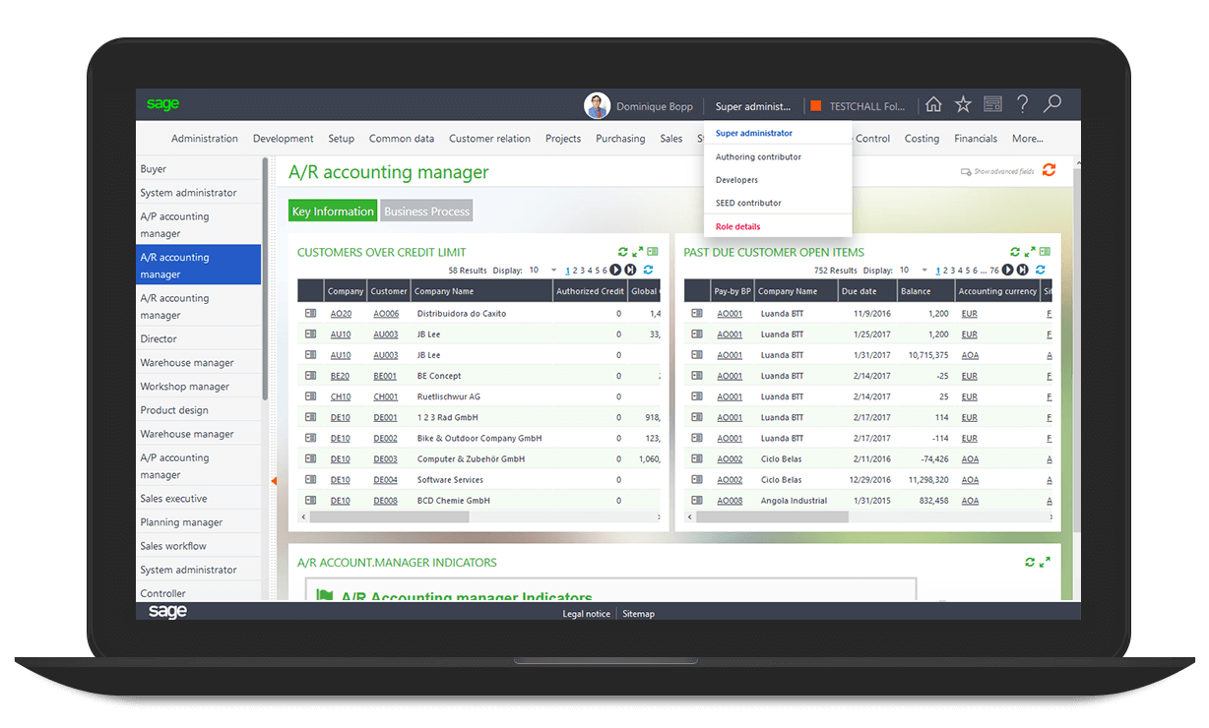1209x728 pixels.
Task: Switch to Key Information tab
Action: 333,211
